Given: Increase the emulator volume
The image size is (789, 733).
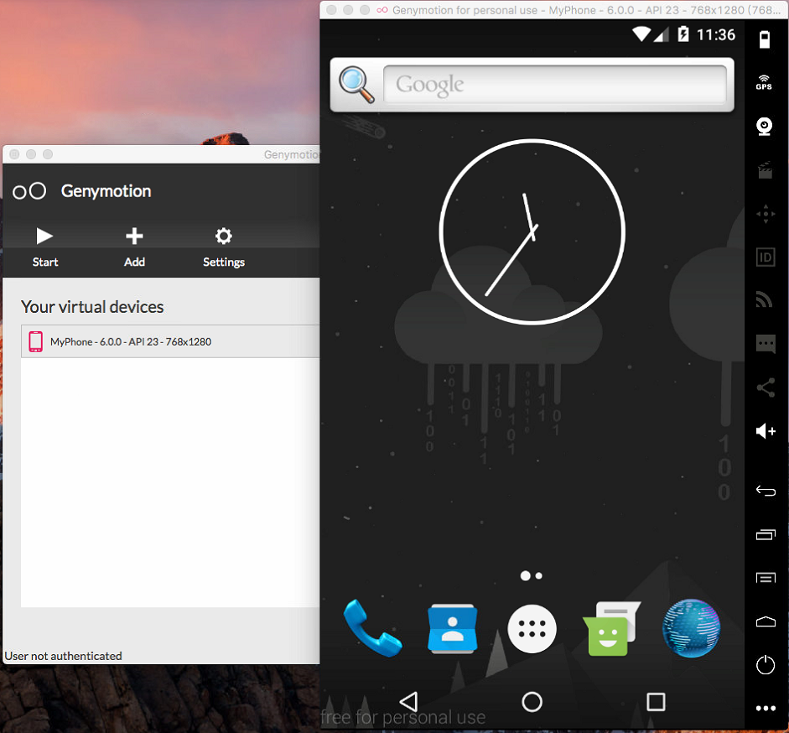Looking at the screenshot, I should click(x=766, y=431).
